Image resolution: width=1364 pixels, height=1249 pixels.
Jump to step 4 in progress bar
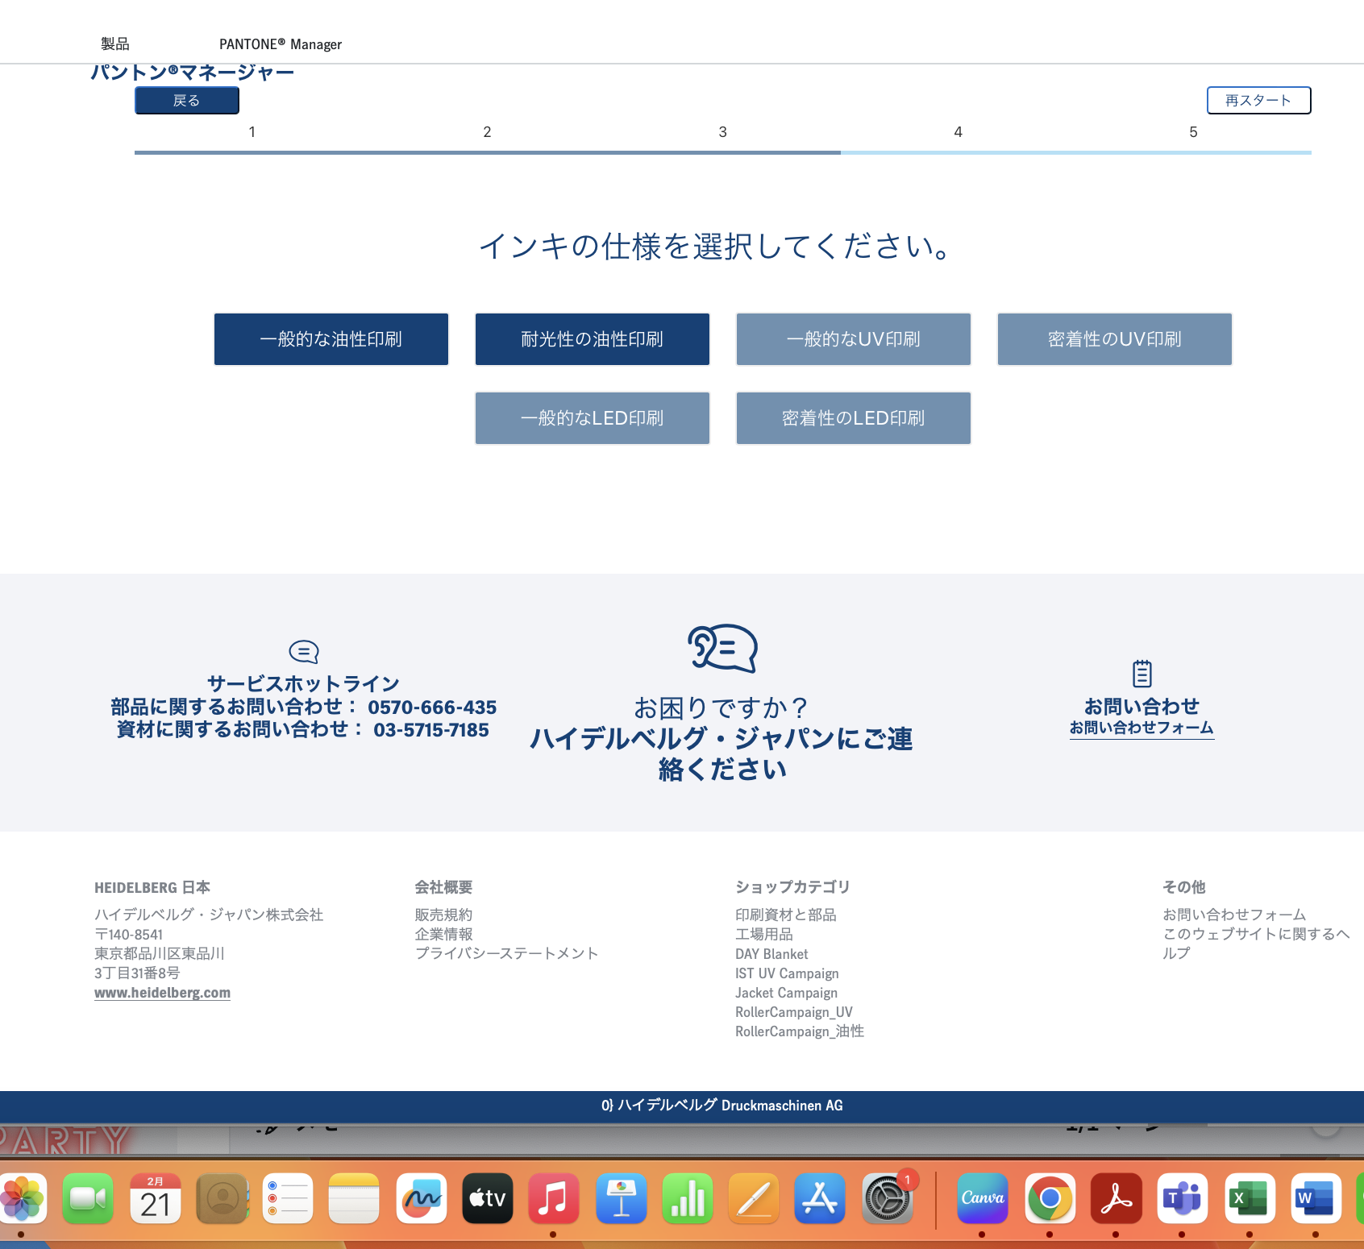958,132
